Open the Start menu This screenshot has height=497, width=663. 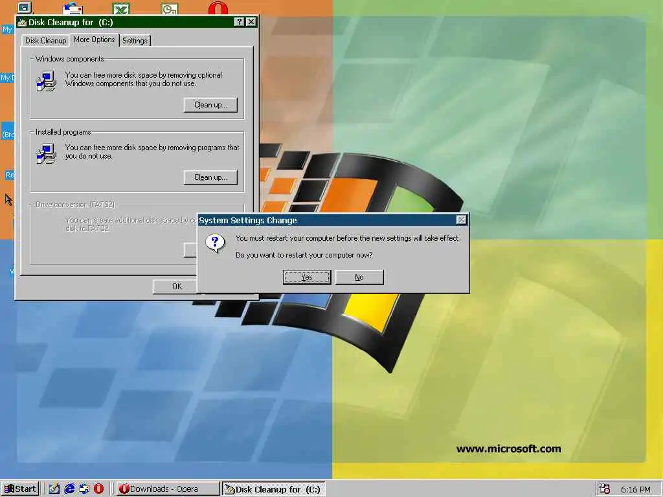(20, 489)
